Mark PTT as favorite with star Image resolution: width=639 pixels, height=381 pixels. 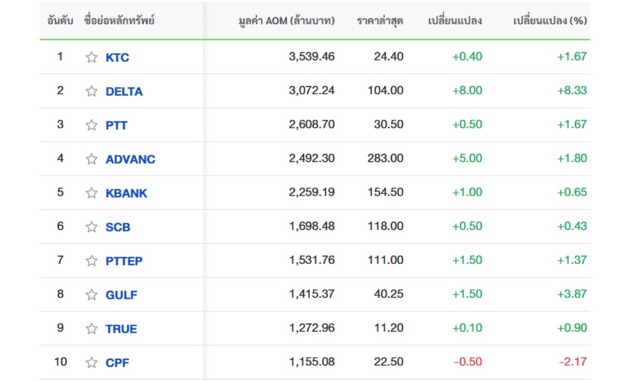[x=91, y=125]
